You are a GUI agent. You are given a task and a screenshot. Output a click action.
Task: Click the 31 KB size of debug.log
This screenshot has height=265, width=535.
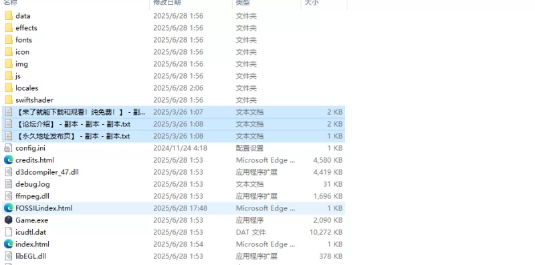[332, 184]
